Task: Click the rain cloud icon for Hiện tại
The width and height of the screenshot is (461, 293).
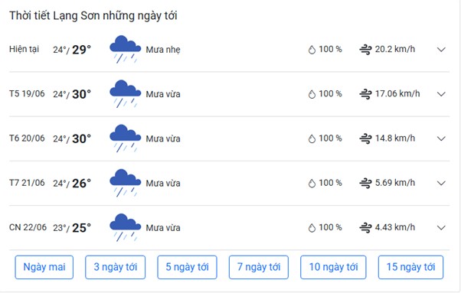Action: coord(126,49)
